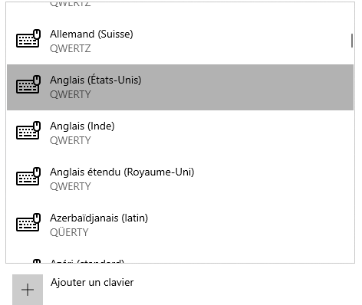
Task: Click QÜERTY subtitle under Azerbaïdjanais
Action: pos(69,232)
